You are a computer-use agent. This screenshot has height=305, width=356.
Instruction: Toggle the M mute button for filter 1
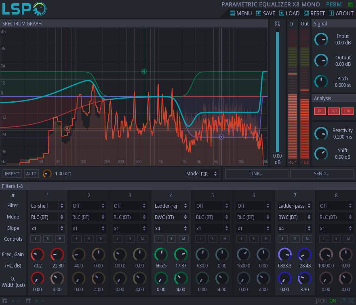point(60,239)
